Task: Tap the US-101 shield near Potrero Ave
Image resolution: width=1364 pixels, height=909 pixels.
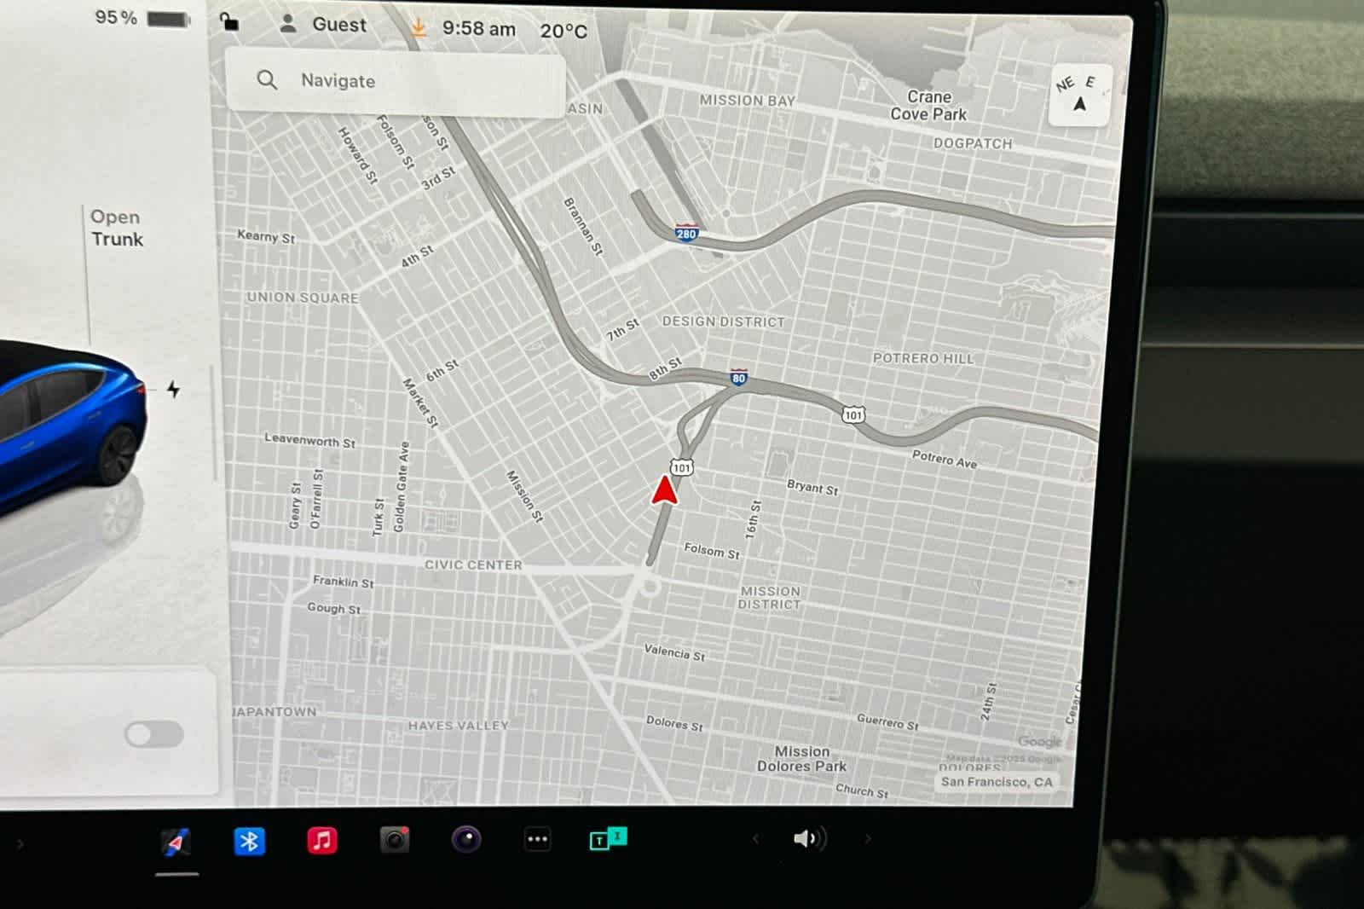Action: pos(853,415)
